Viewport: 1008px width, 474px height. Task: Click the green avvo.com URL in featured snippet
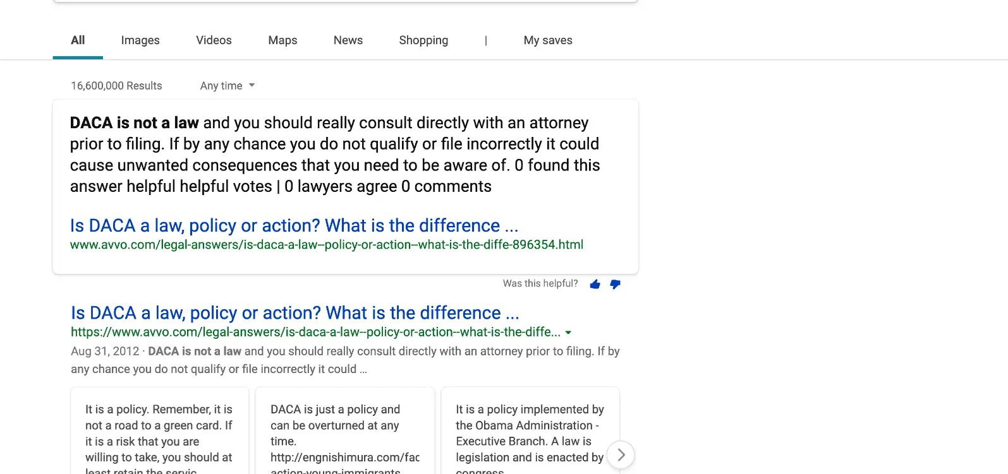click(x=326, y=245)
